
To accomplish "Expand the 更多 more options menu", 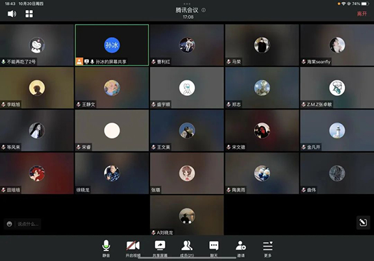I will [x=268, y=249].
